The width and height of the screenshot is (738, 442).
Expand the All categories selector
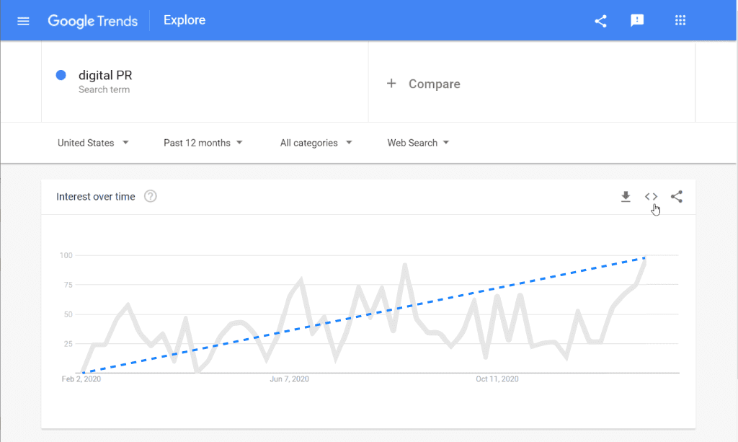(x=316, y=143)
